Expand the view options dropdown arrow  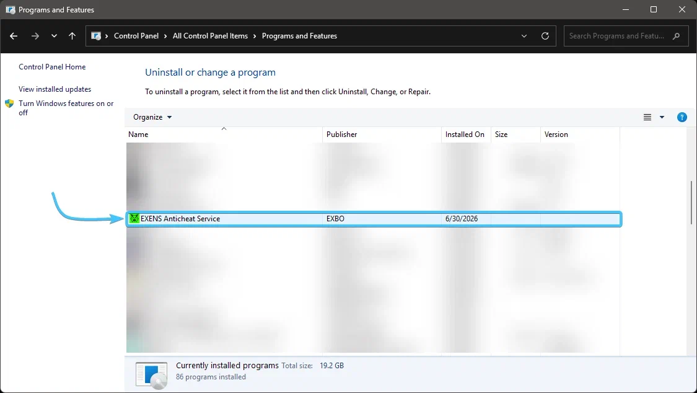pyautogui.click(x=662, y=117)
